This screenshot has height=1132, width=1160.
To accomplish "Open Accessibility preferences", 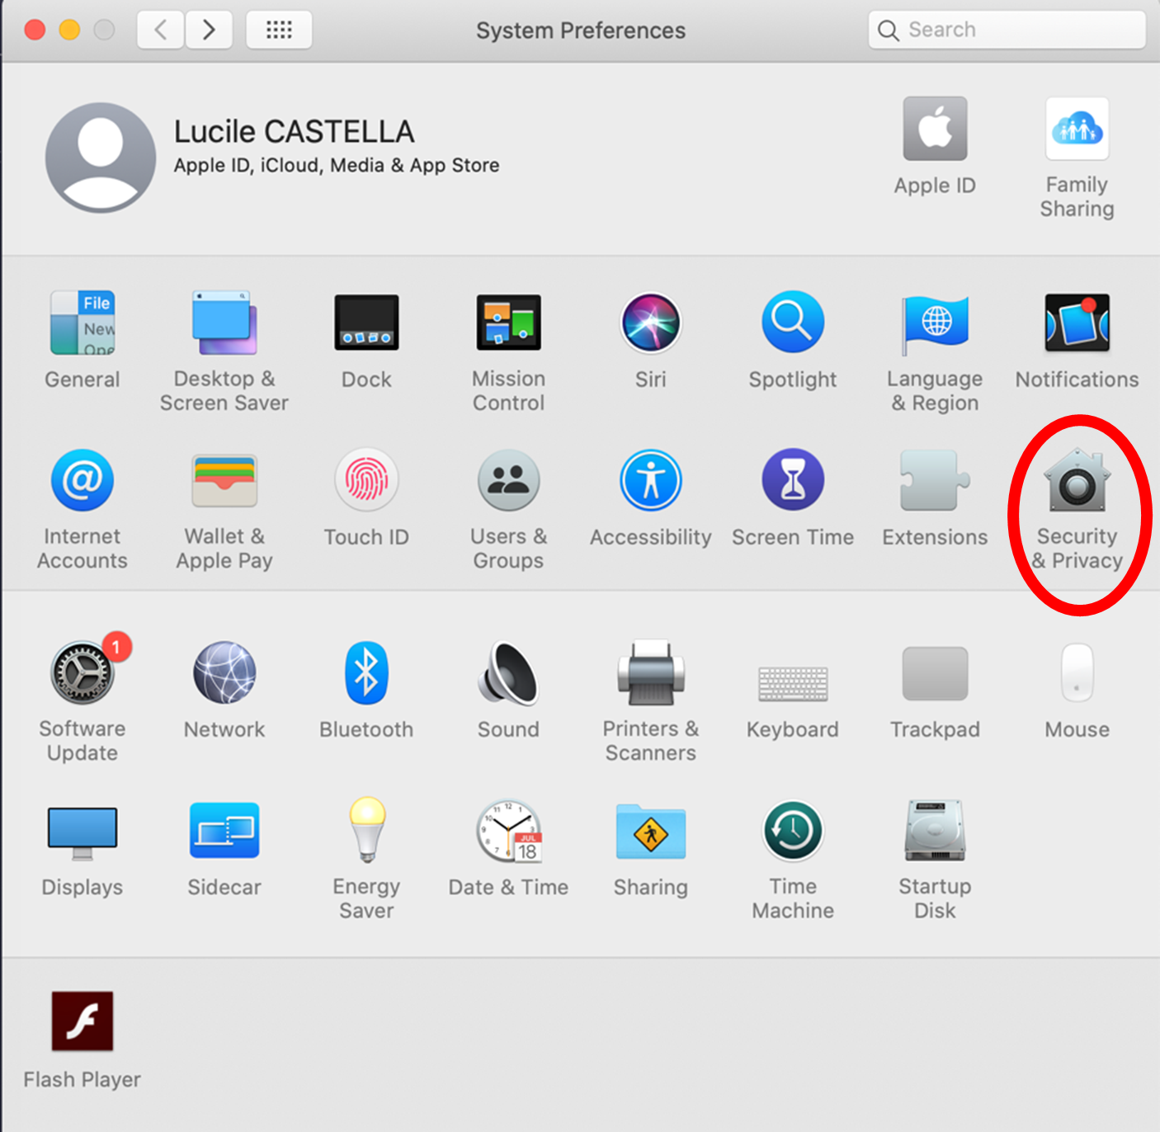I will click(x=651, y=480).
